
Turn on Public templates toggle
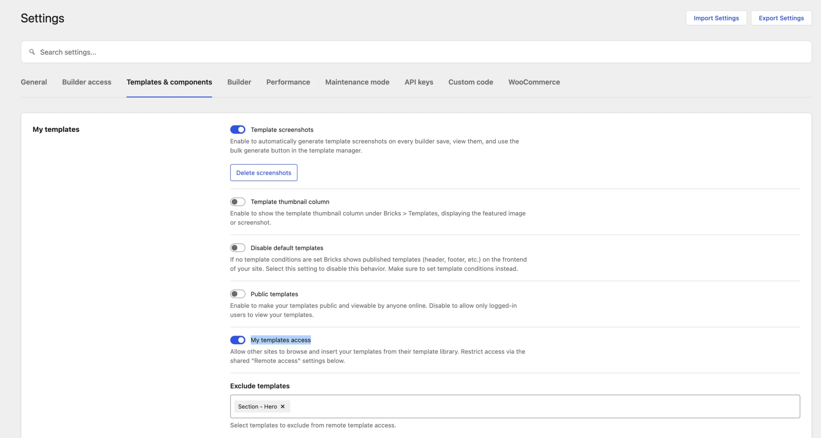coord(238,294)
